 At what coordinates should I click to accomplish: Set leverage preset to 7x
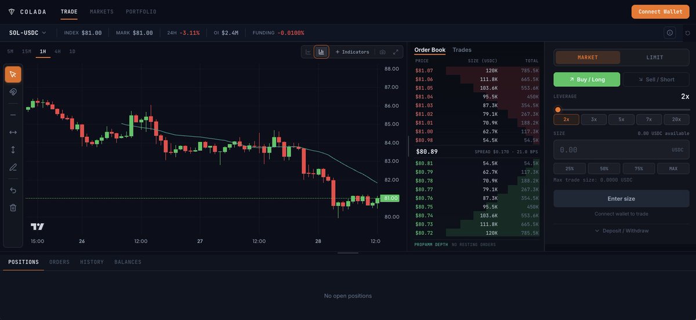[x=649, y=119]
